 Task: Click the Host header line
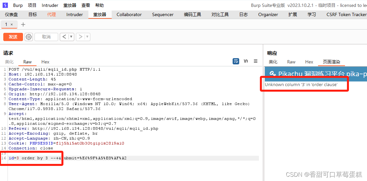[43, 74]
